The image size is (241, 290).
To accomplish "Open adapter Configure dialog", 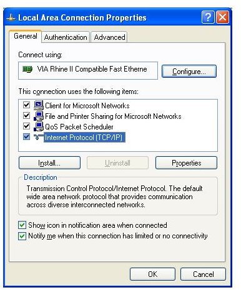I will 189,72.
